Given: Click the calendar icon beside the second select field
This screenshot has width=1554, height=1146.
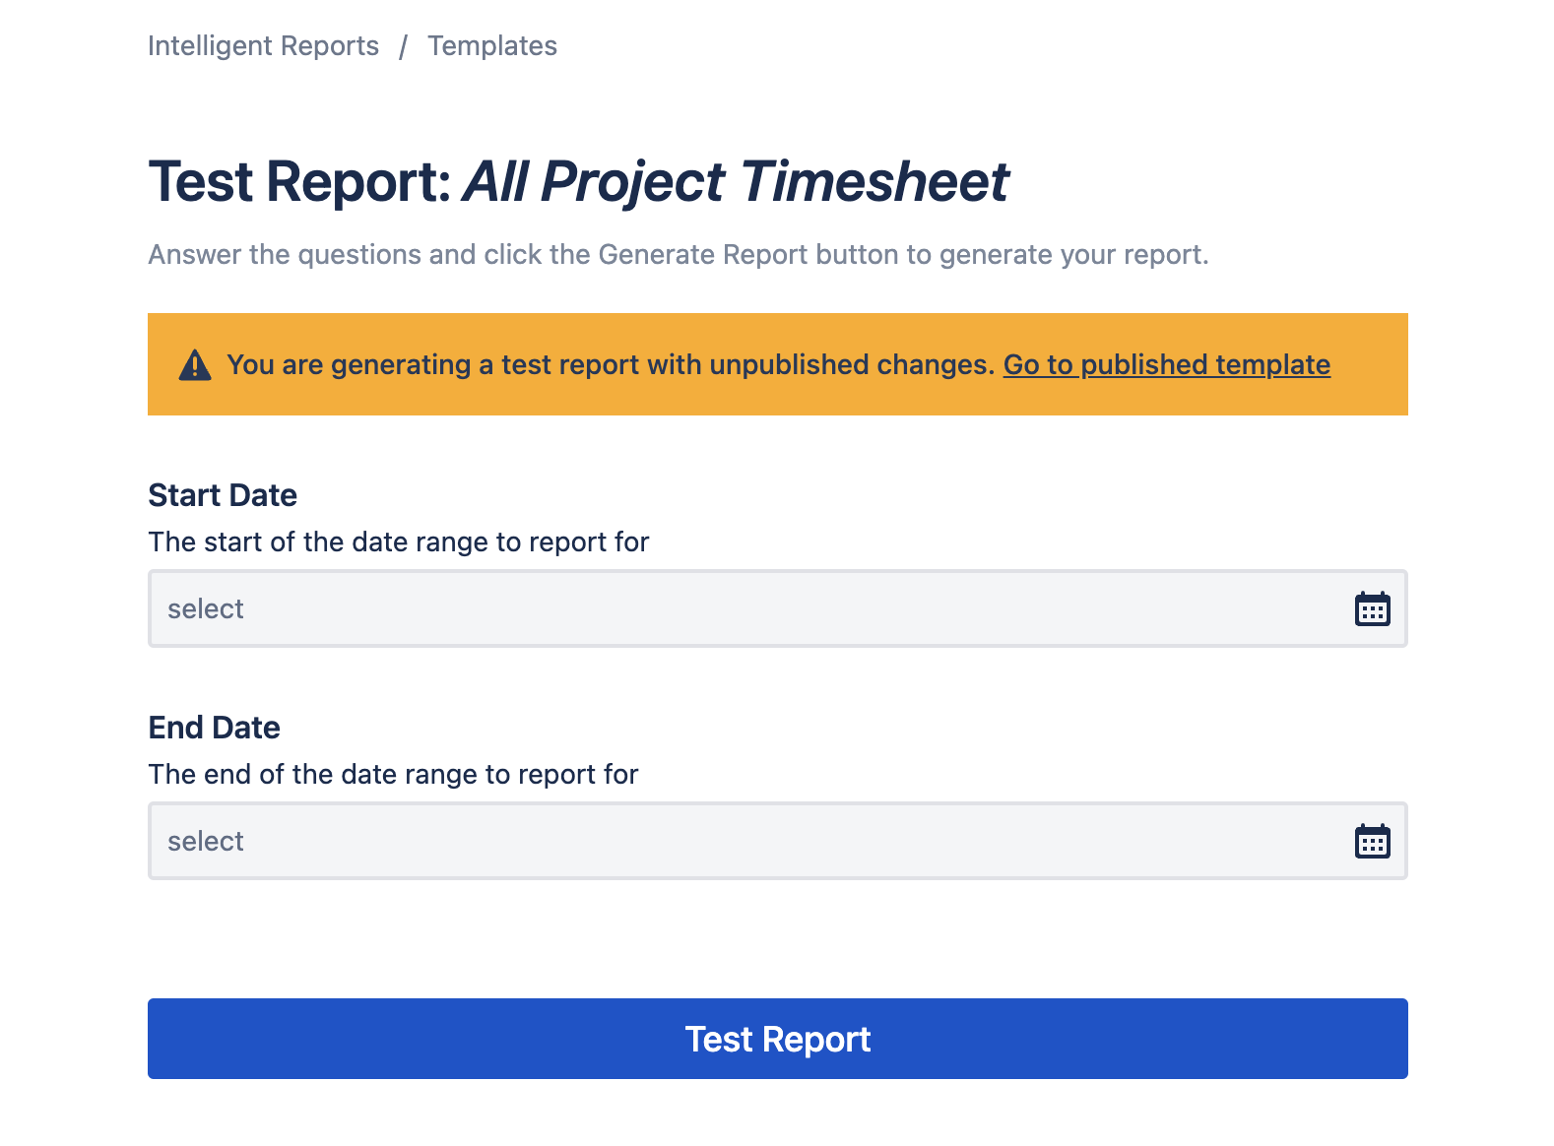Looking at the screenshot, I should point(1374,841).
